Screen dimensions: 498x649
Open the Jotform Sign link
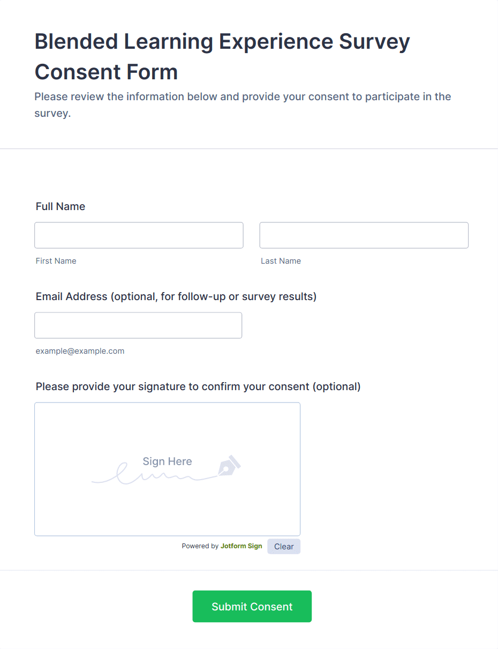[241, 546]
